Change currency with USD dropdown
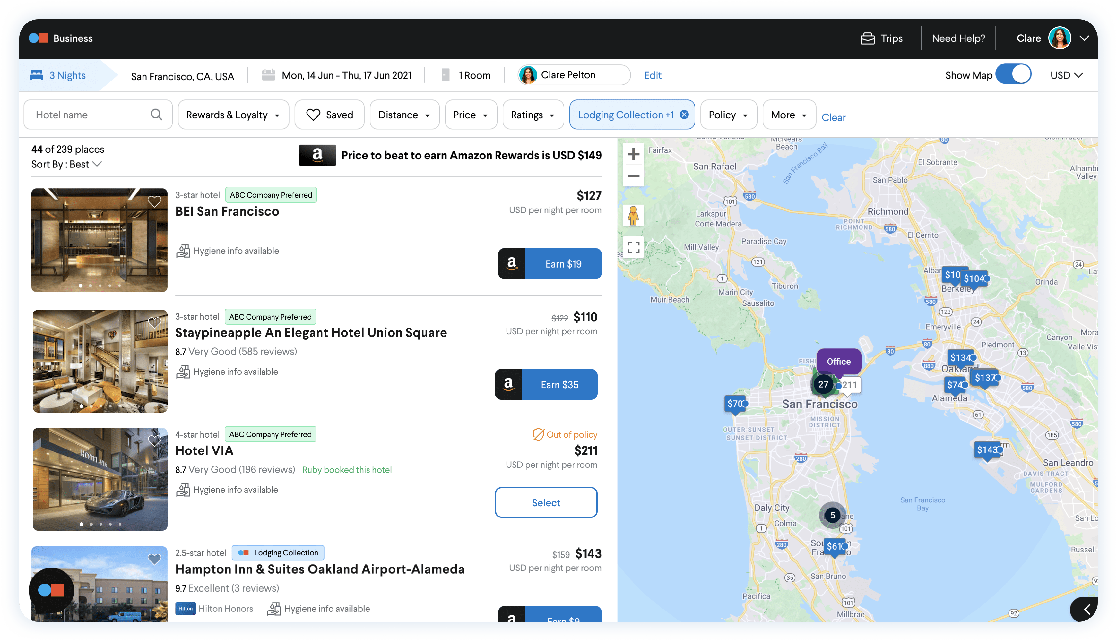Screen dimensions: 1117x641 click(x=1066, y=75)
